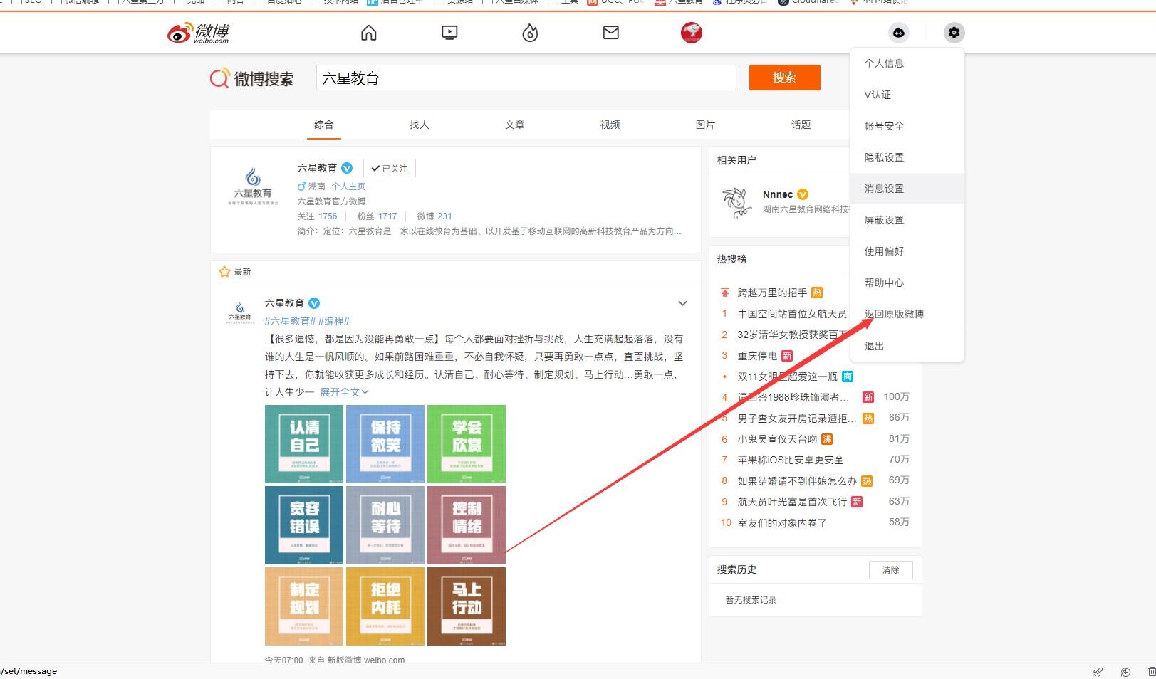This screenshot has width=1156, height=679.
Task: Select 屏蔽设置 in settings menu
Action: click(907, 220)
